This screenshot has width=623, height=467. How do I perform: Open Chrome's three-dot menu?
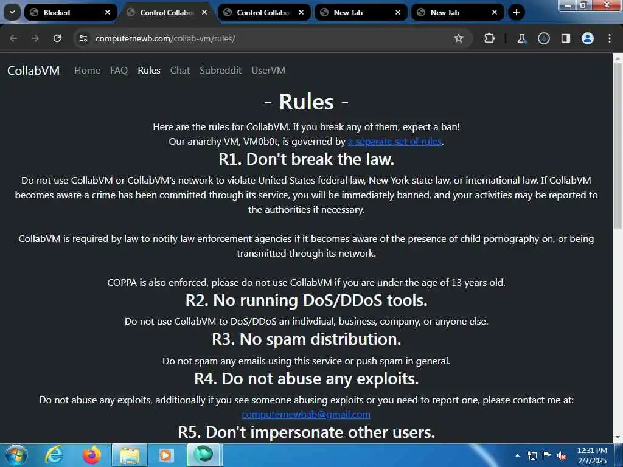pyautogui.click(x=610, y=38)
